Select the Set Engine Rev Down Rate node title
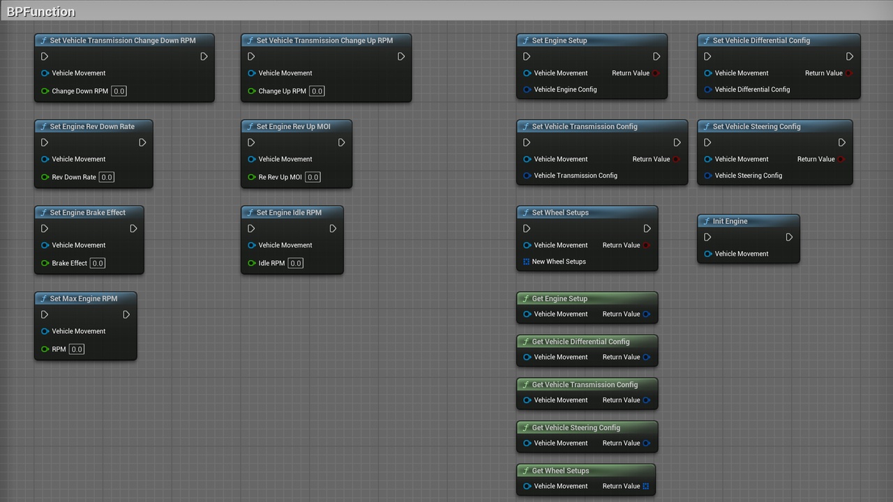 pyautogui.click(x=92, y=127)
